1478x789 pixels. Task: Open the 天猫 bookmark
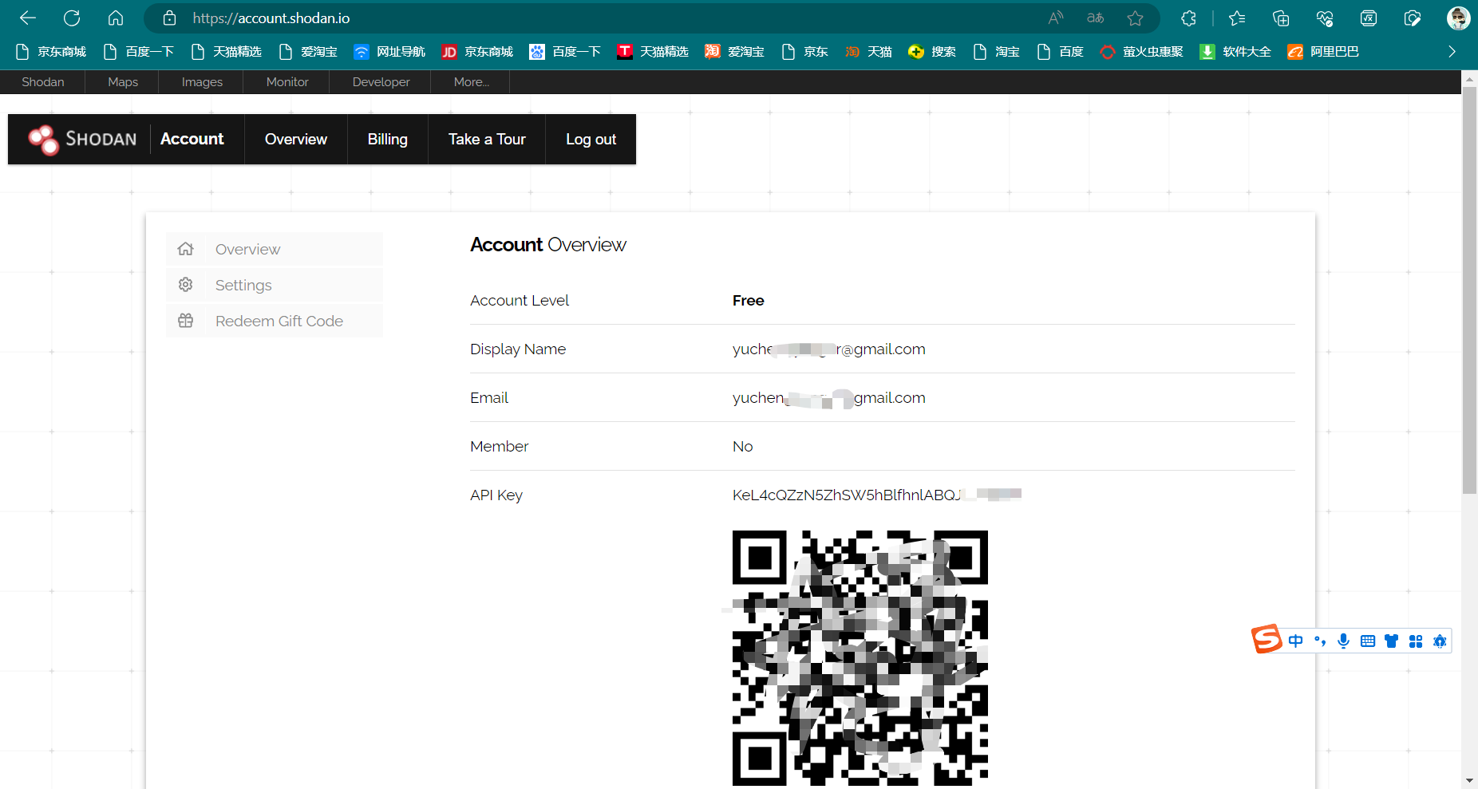tap(868, 52)
